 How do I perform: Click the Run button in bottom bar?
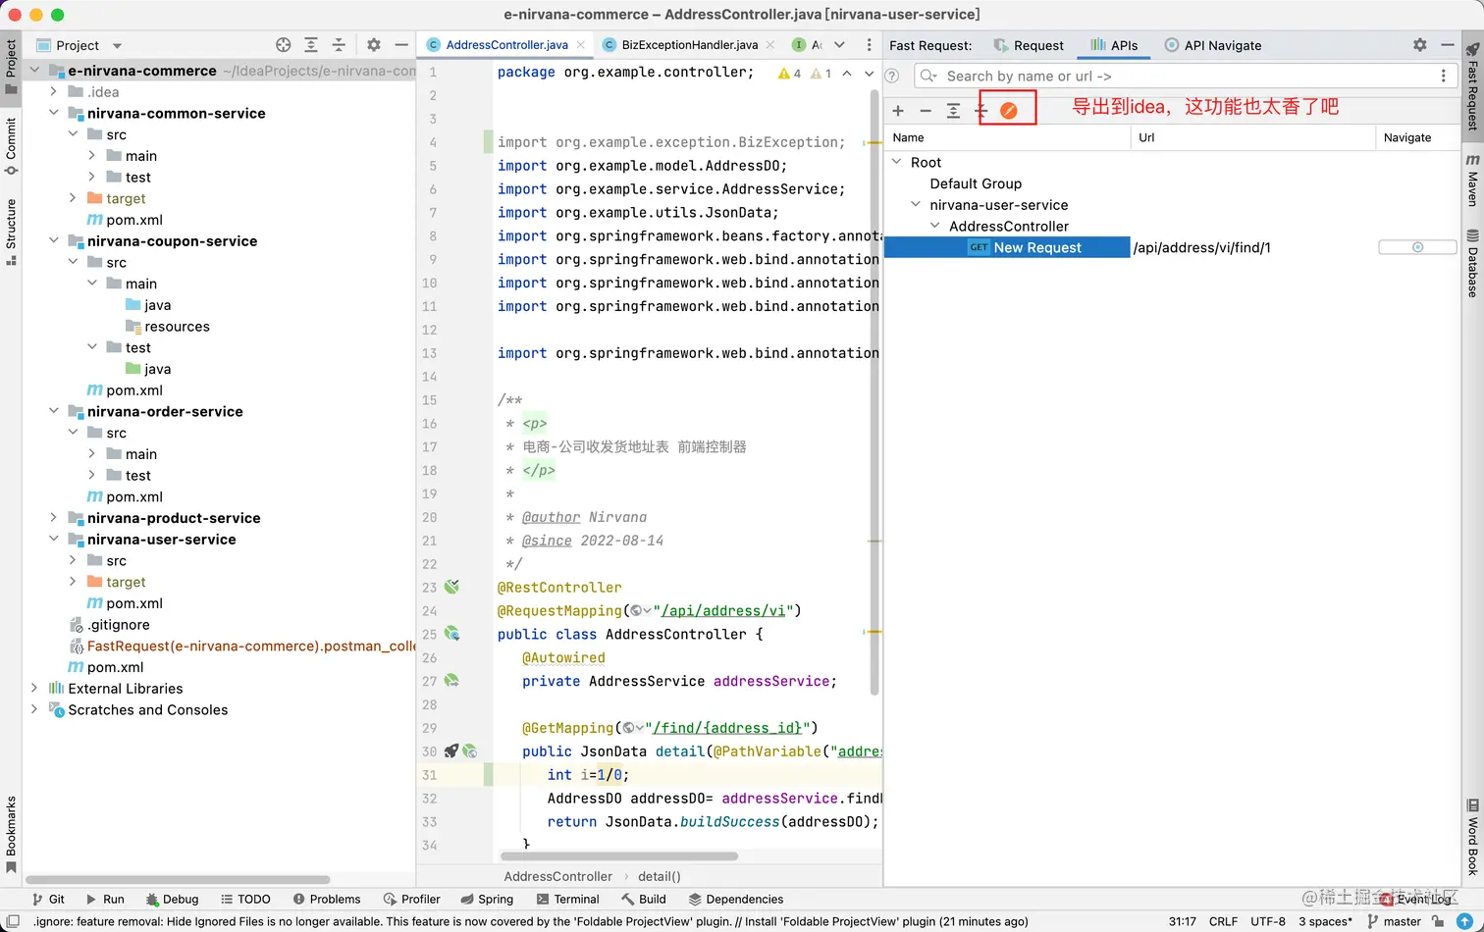pos(105,899)
